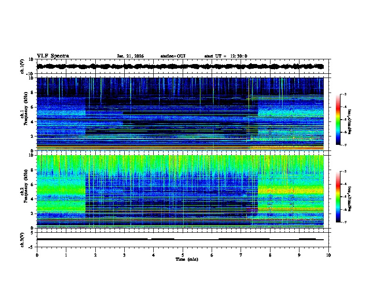370x286 pixels.
Task: Click the "VLF Spectra" plot title
Action: click(x=53, y=56)
